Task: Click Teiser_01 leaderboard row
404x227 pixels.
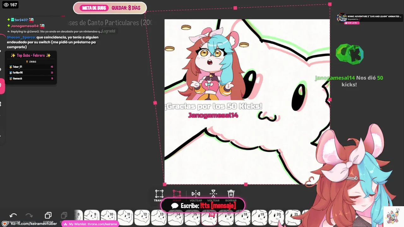Action: (x=31, y=67)
